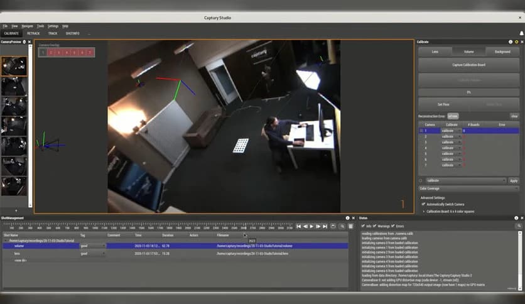Click the 0% calibration progress bar

pyautogui.click(x=468, y=92)
